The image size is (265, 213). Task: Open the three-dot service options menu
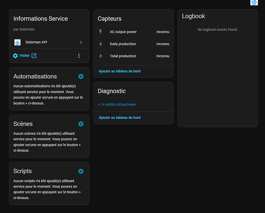pos(79,55)
